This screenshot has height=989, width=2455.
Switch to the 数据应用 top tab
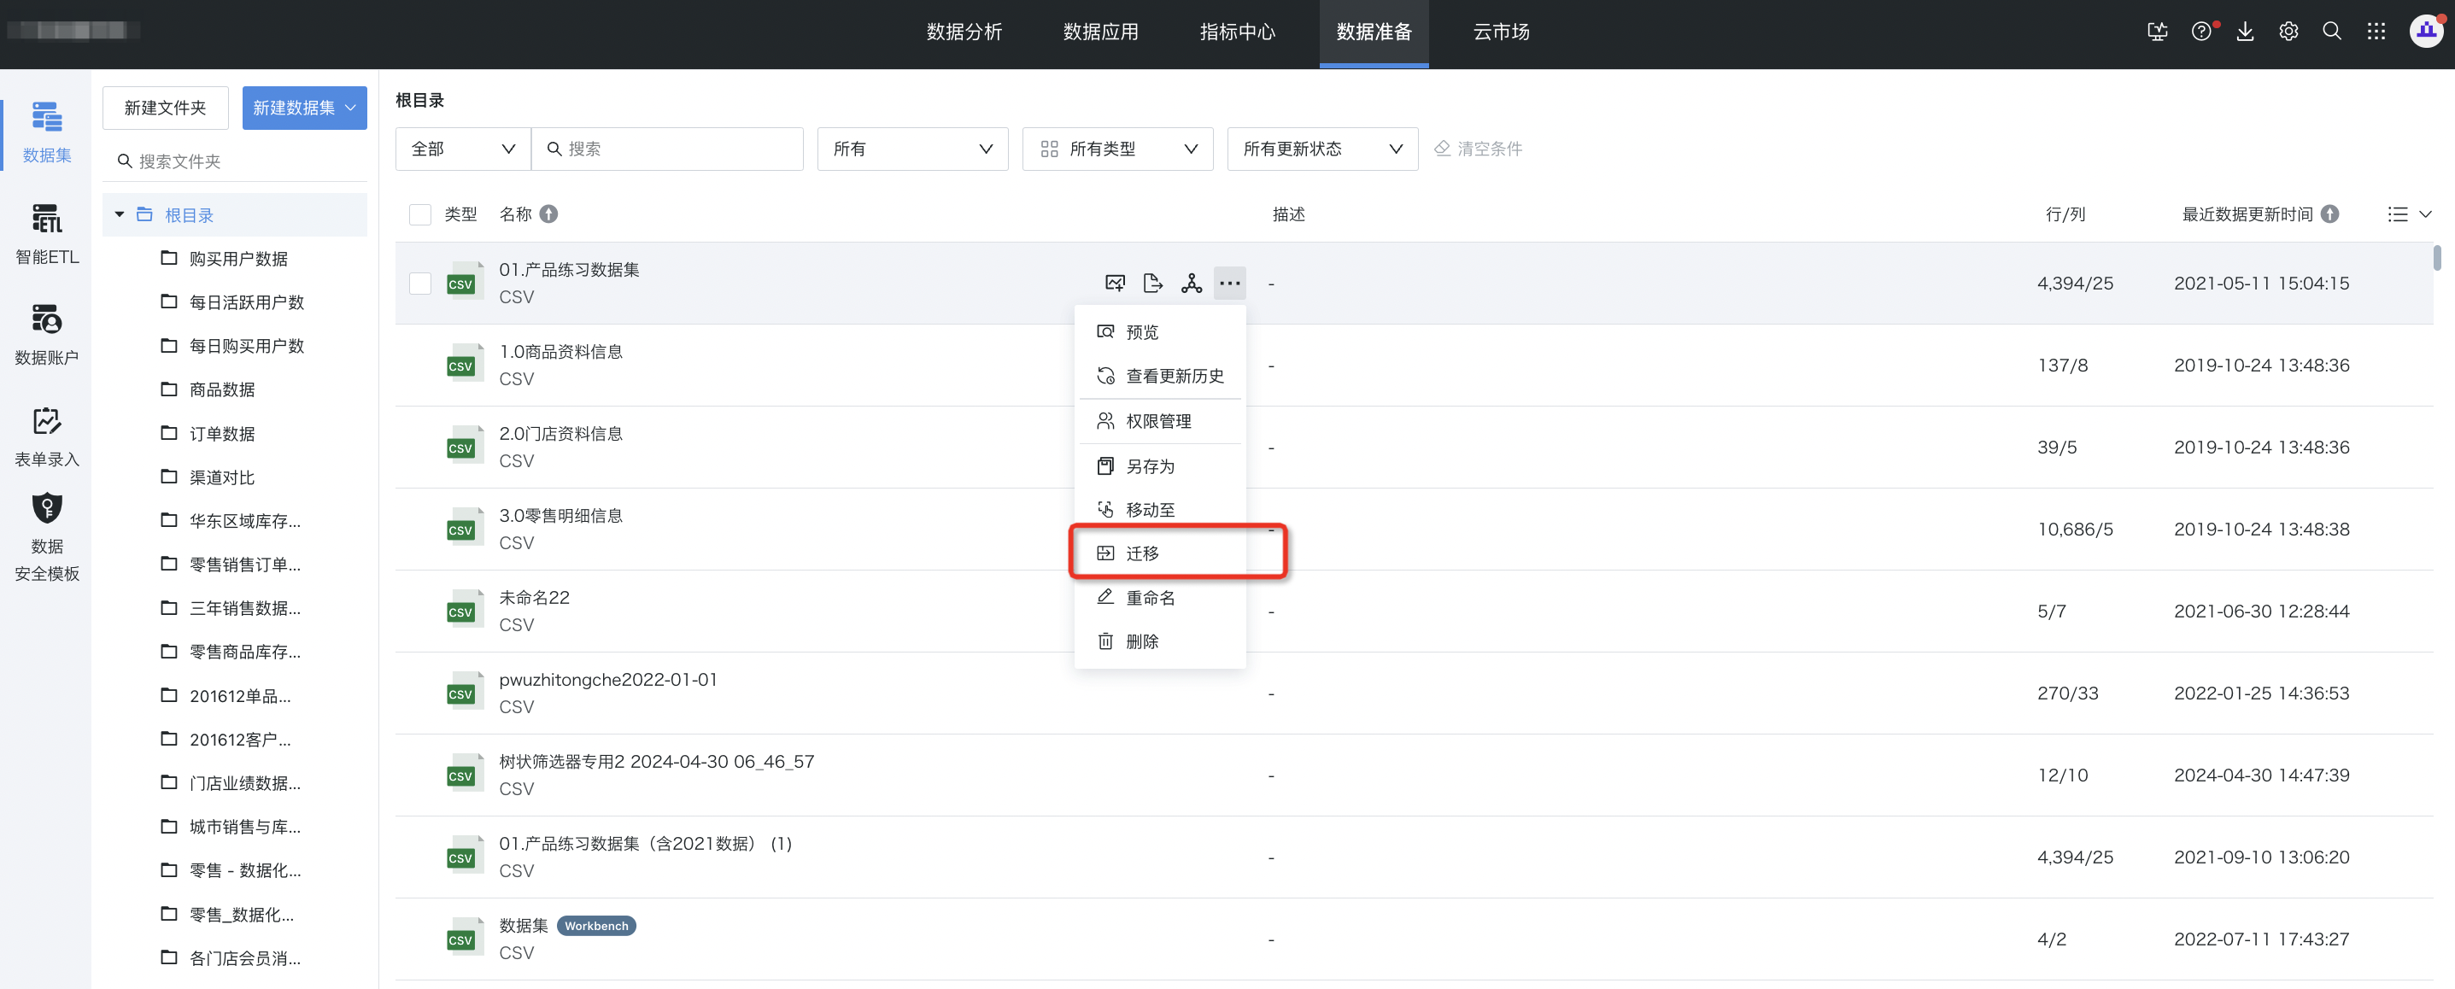tap(1101, 32)
